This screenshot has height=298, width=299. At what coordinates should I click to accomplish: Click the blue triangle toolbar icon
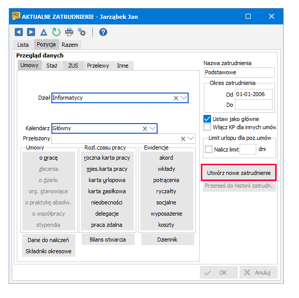pyautogui.click(x=44, y=32)
